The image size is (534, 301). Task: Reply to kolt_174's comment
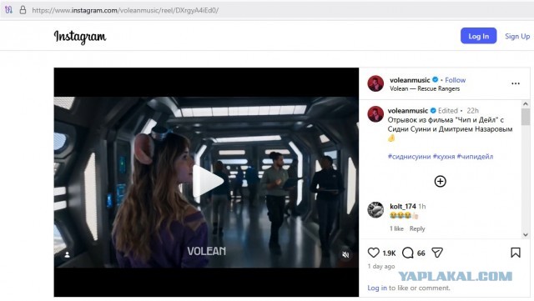pos(417,228)
